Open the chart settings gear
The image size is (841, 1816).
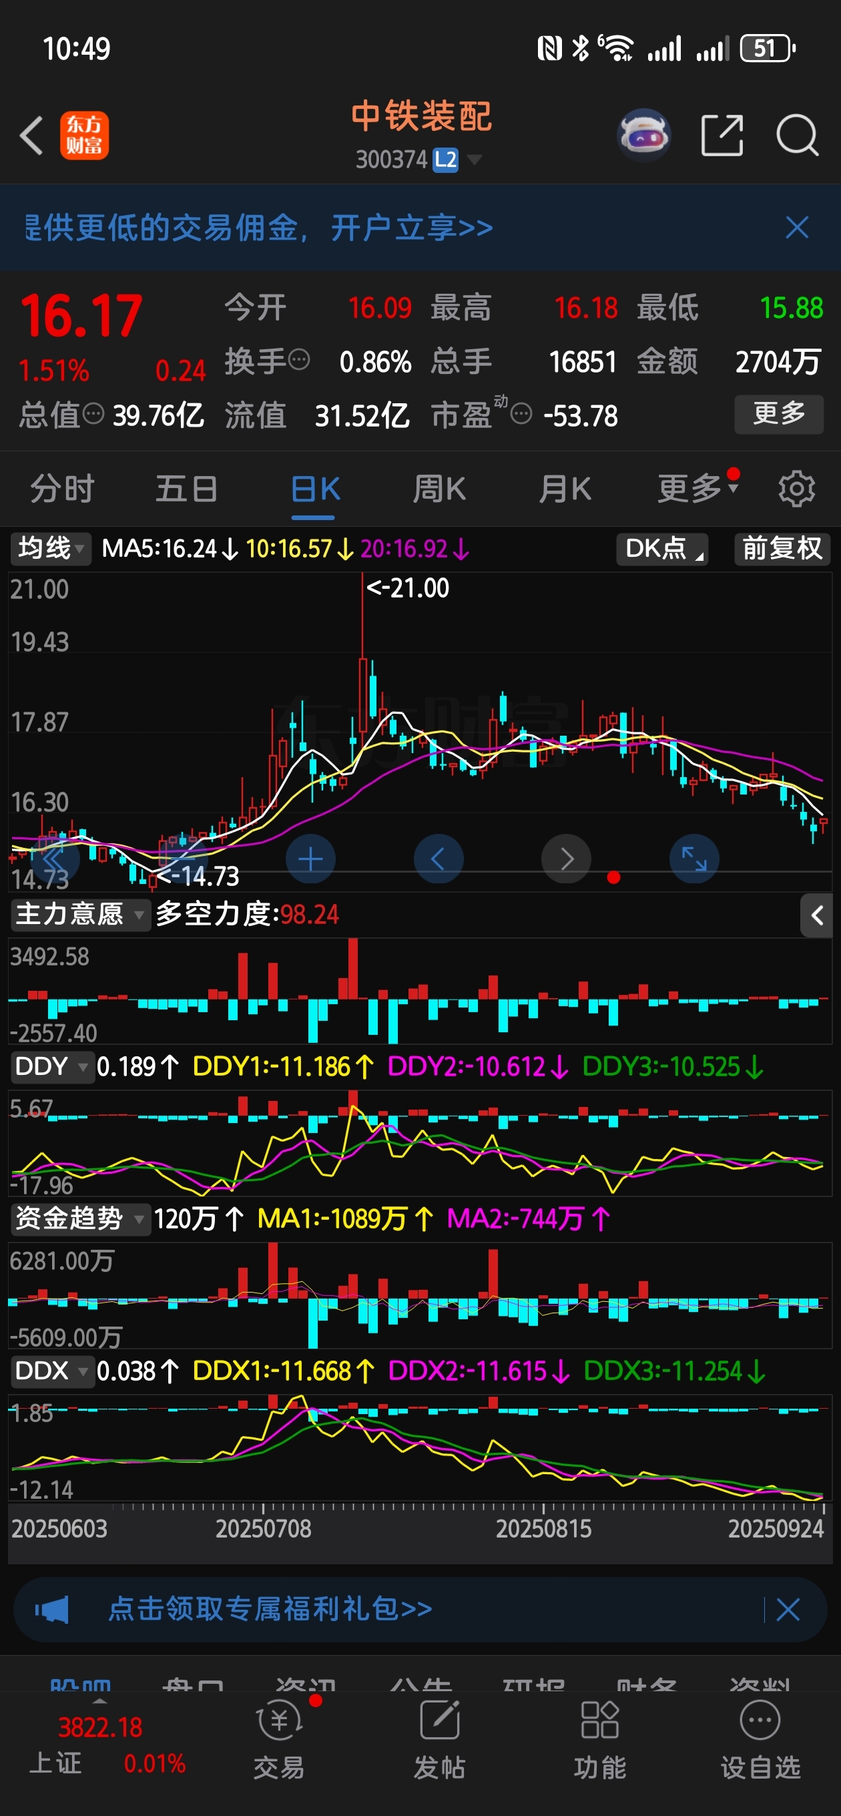[796, 489]
